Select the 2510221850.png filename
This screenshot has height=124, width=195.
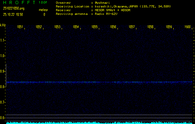point(14,8)
